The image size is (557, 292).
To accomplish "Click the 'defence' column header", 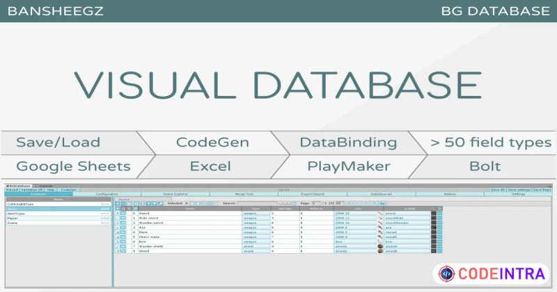I will [x=317, y=209].
